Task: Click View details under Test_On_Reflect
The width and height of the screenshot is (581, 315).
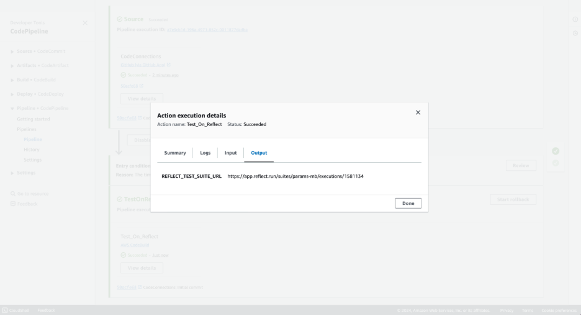Action: 142,268
